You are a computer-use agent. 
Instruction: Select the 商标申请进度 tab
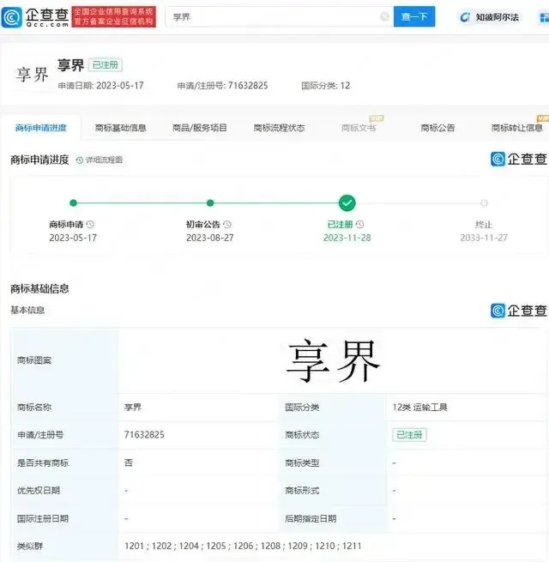click(41, 128)
